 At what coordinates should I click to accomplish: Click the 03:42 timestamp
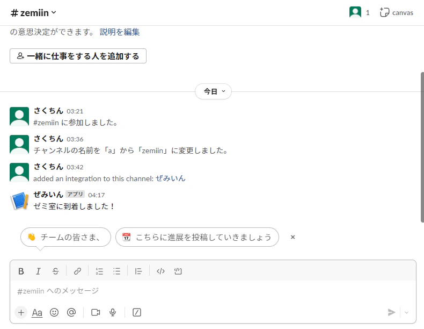pos(75,167)
